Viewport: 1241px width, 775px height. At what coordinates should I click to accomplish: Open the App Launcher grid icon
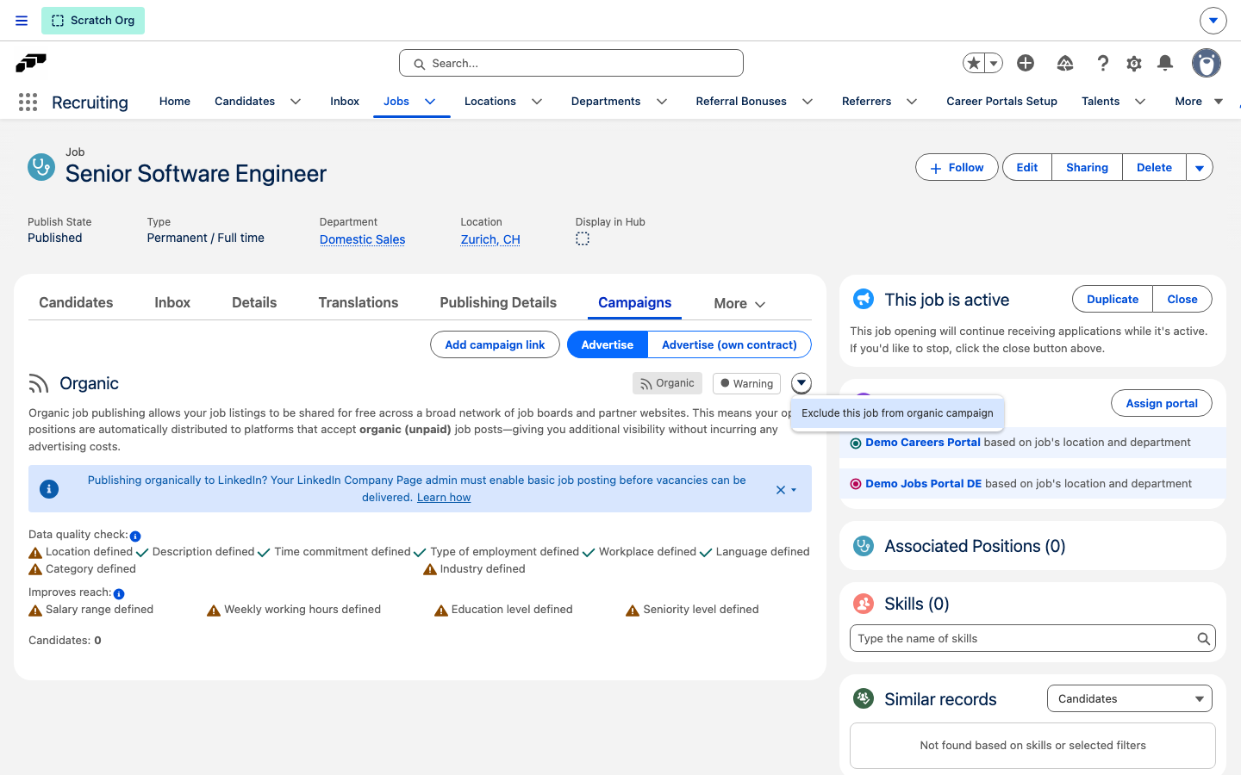[x=28, y=102]
